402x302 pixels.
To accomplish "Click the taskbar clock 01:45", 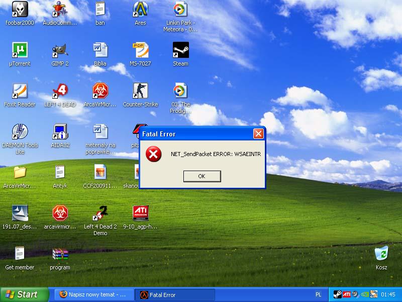I will click(388, 294).
